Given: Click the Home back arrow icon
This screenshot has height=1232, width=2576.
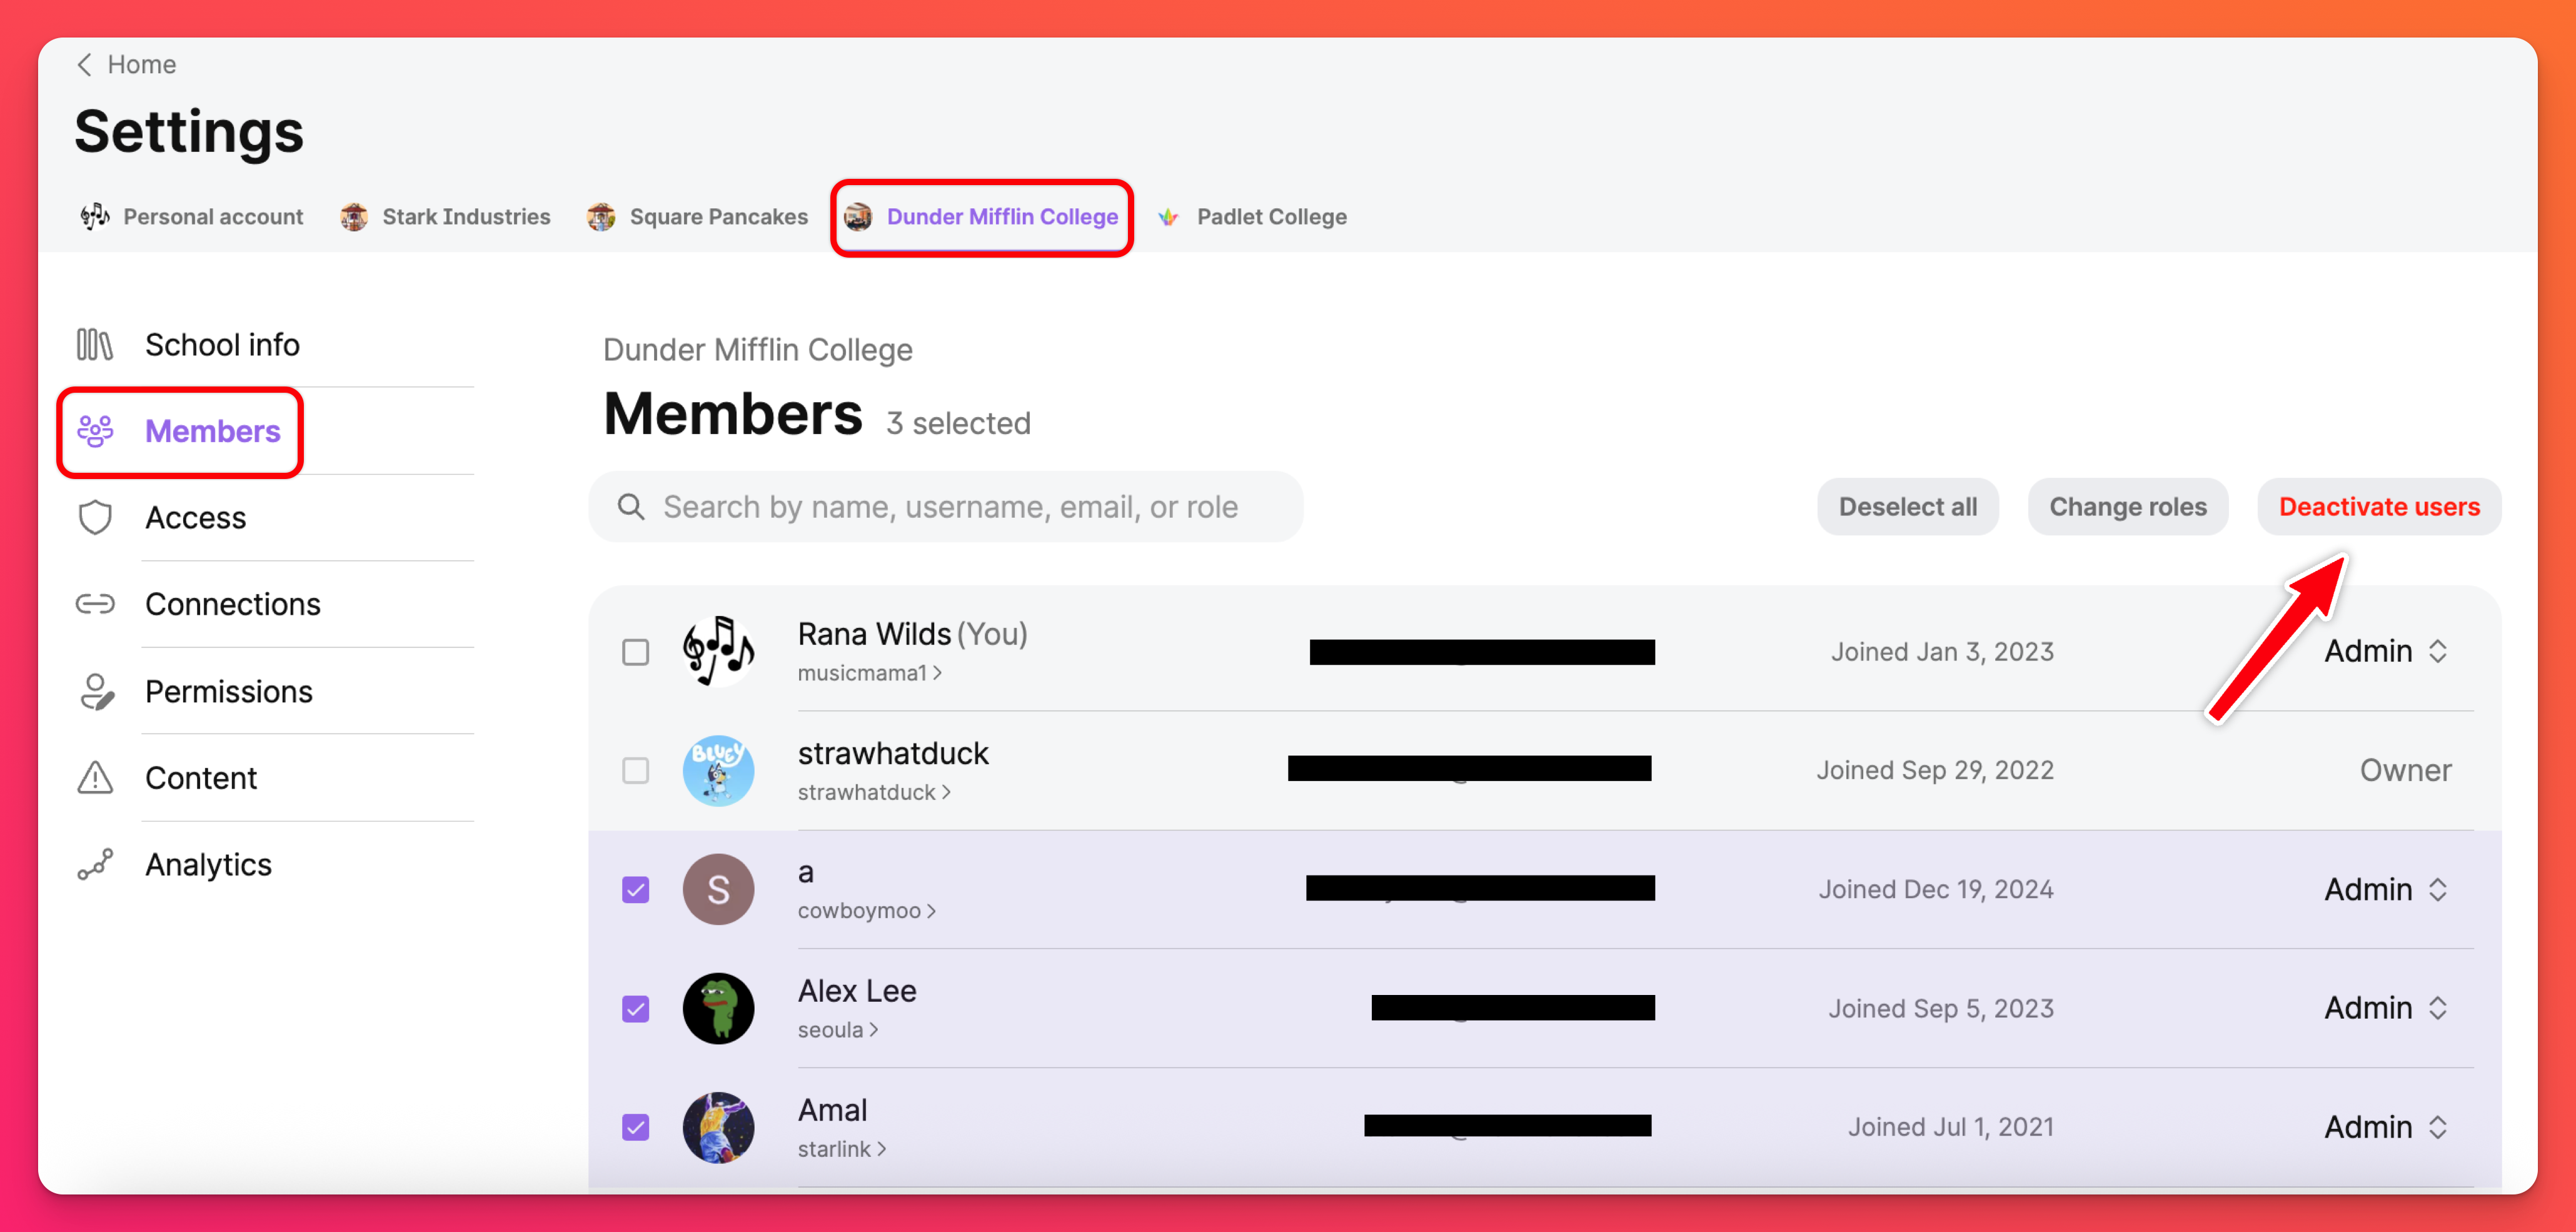Looking at the screenshot, I should coord(85,65).
